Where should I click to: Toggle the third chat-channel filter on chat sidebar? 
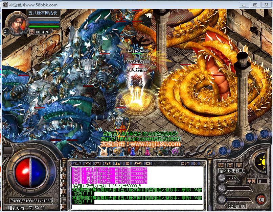(x=64, y=184)
